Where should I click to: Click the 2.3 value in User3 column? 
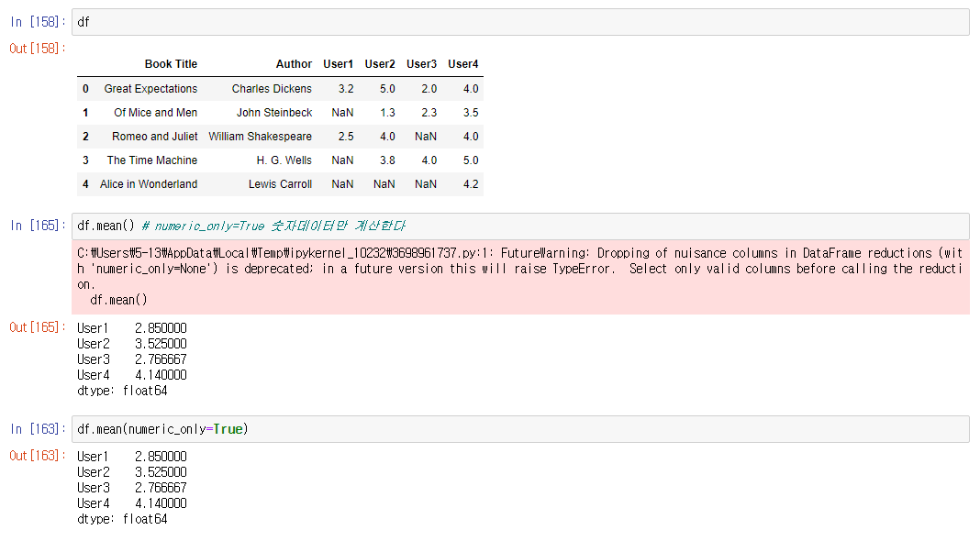click(429, 113)
